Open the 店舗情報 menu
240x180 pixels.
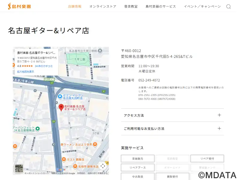click(x=75, y=6)
